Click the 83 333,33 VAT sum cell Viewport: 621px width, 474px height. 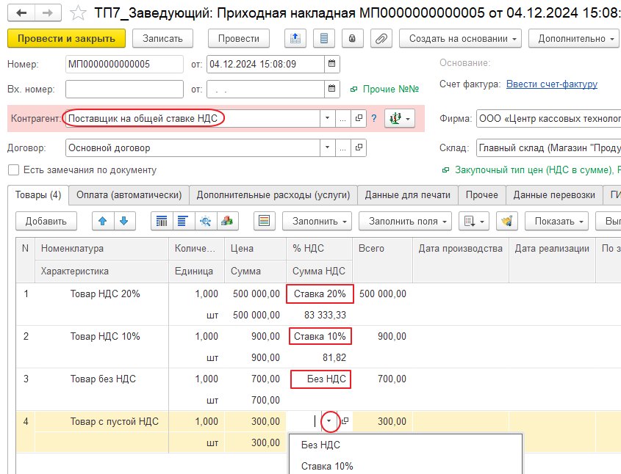(320, 315)
